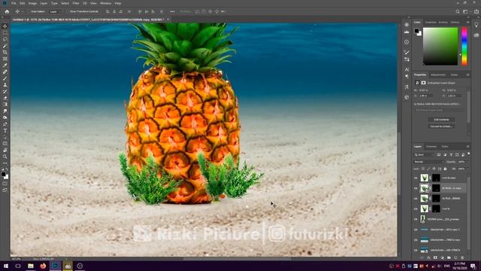Click the rainbow hue slider
Image resolution: width=481 pixels, height=271 pixels.
464,46
